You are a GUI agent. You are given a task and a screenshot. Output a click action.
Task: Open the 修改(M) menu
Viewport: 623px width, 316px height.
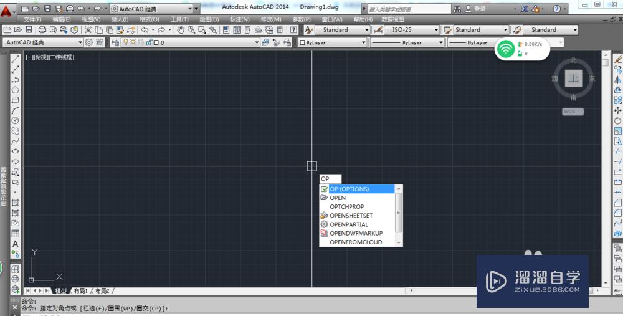(x=271, y=19)
